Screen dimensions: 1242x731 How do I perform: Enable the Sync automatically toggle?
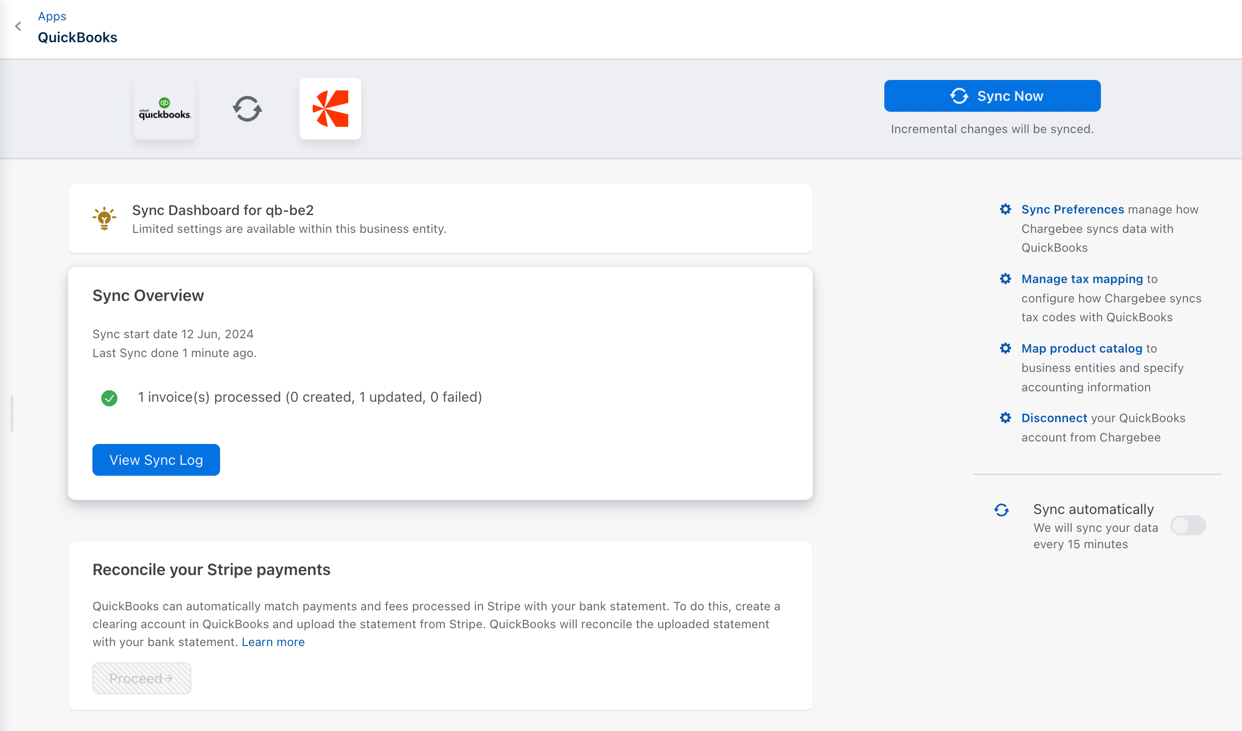tap(1188, 525)
